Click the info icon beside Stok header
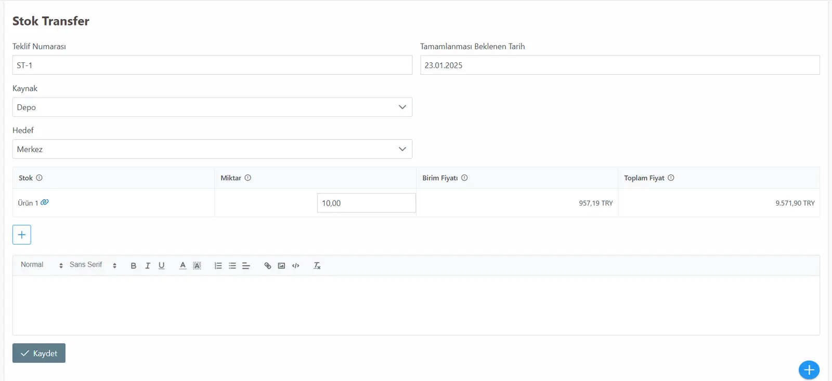This screenshot has width=832, height=381. coord(39,178)
